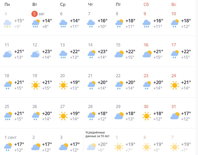Click the sun icon for averaged day 7
Viewport: 198px width, 155px height.
click(174, 147)
